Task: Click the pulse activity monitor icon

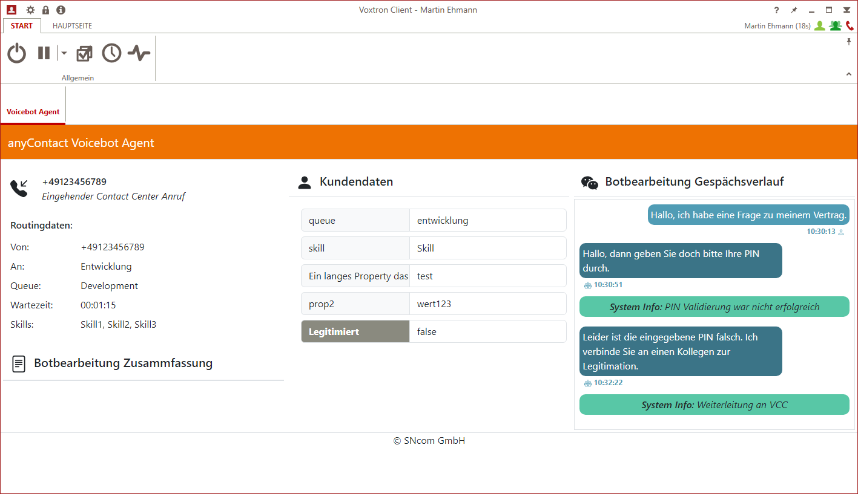Action: 139,53
